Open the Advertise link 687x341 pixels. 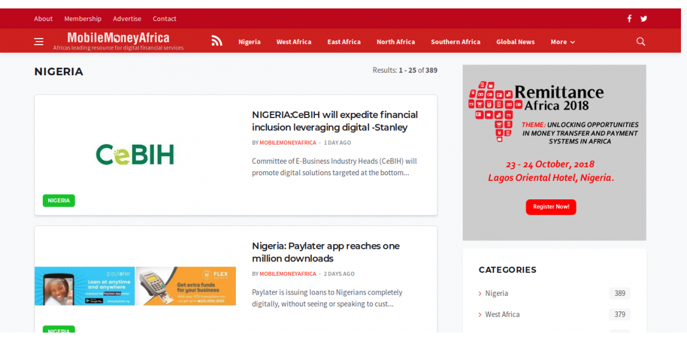pos(127,19)
